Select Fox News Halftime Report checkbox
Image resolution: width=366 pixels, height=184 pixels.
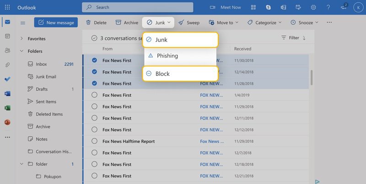(94, 141)
